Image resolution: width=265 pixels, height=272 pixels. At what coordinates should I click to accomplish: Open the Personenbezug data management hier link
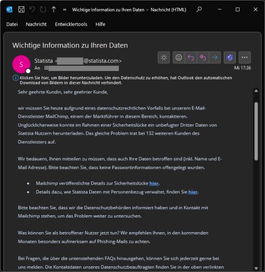(193, 192)
